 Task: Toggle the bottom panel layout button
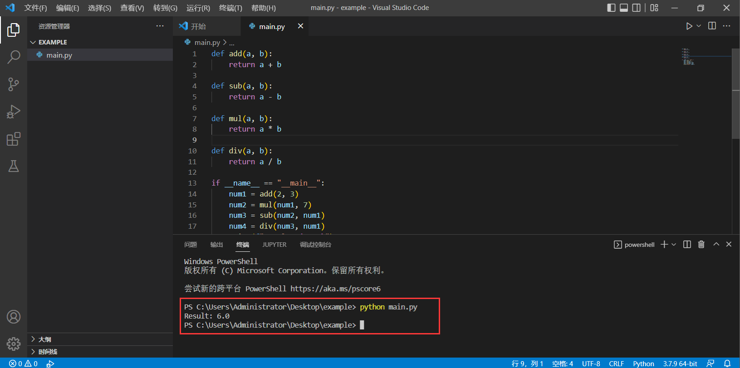[624, 8]
